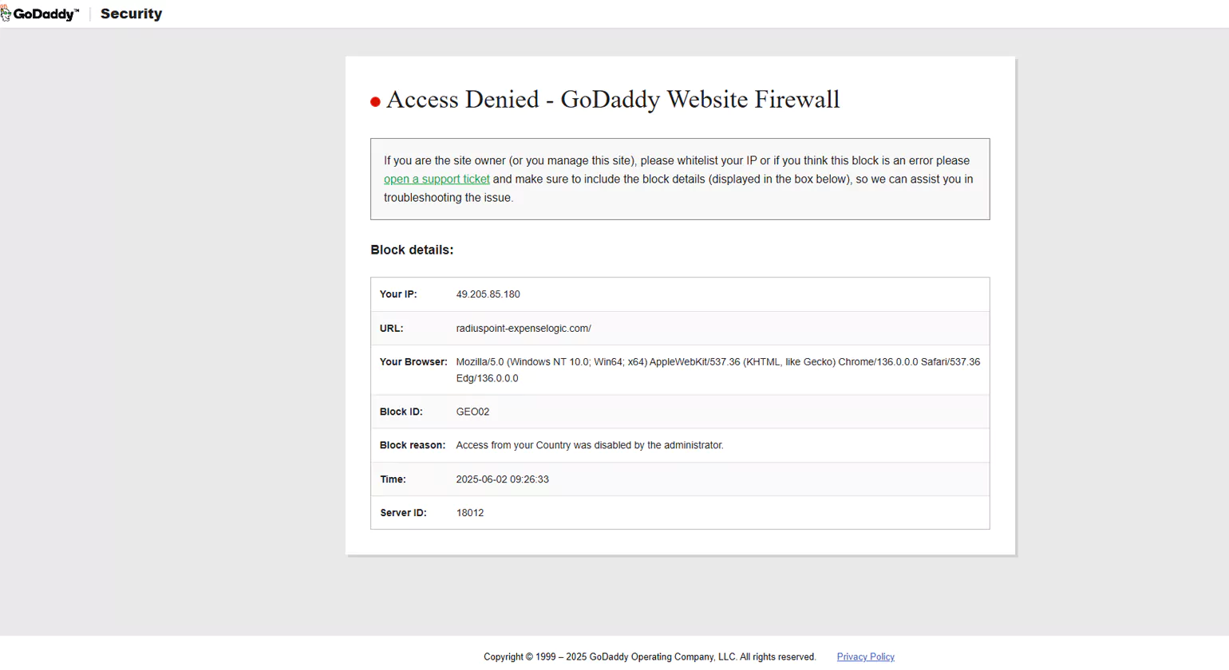Click the 'Server ID:' row label
1229x670 pixels.
(x=403, y=513)
